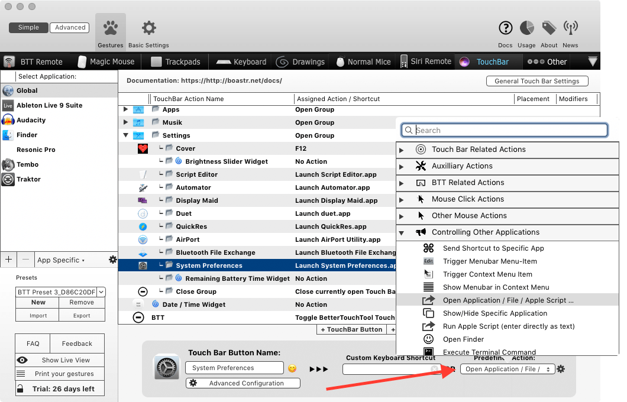
Task: Expand Touch Bar Related Actions category
Action: pos(402,150)
